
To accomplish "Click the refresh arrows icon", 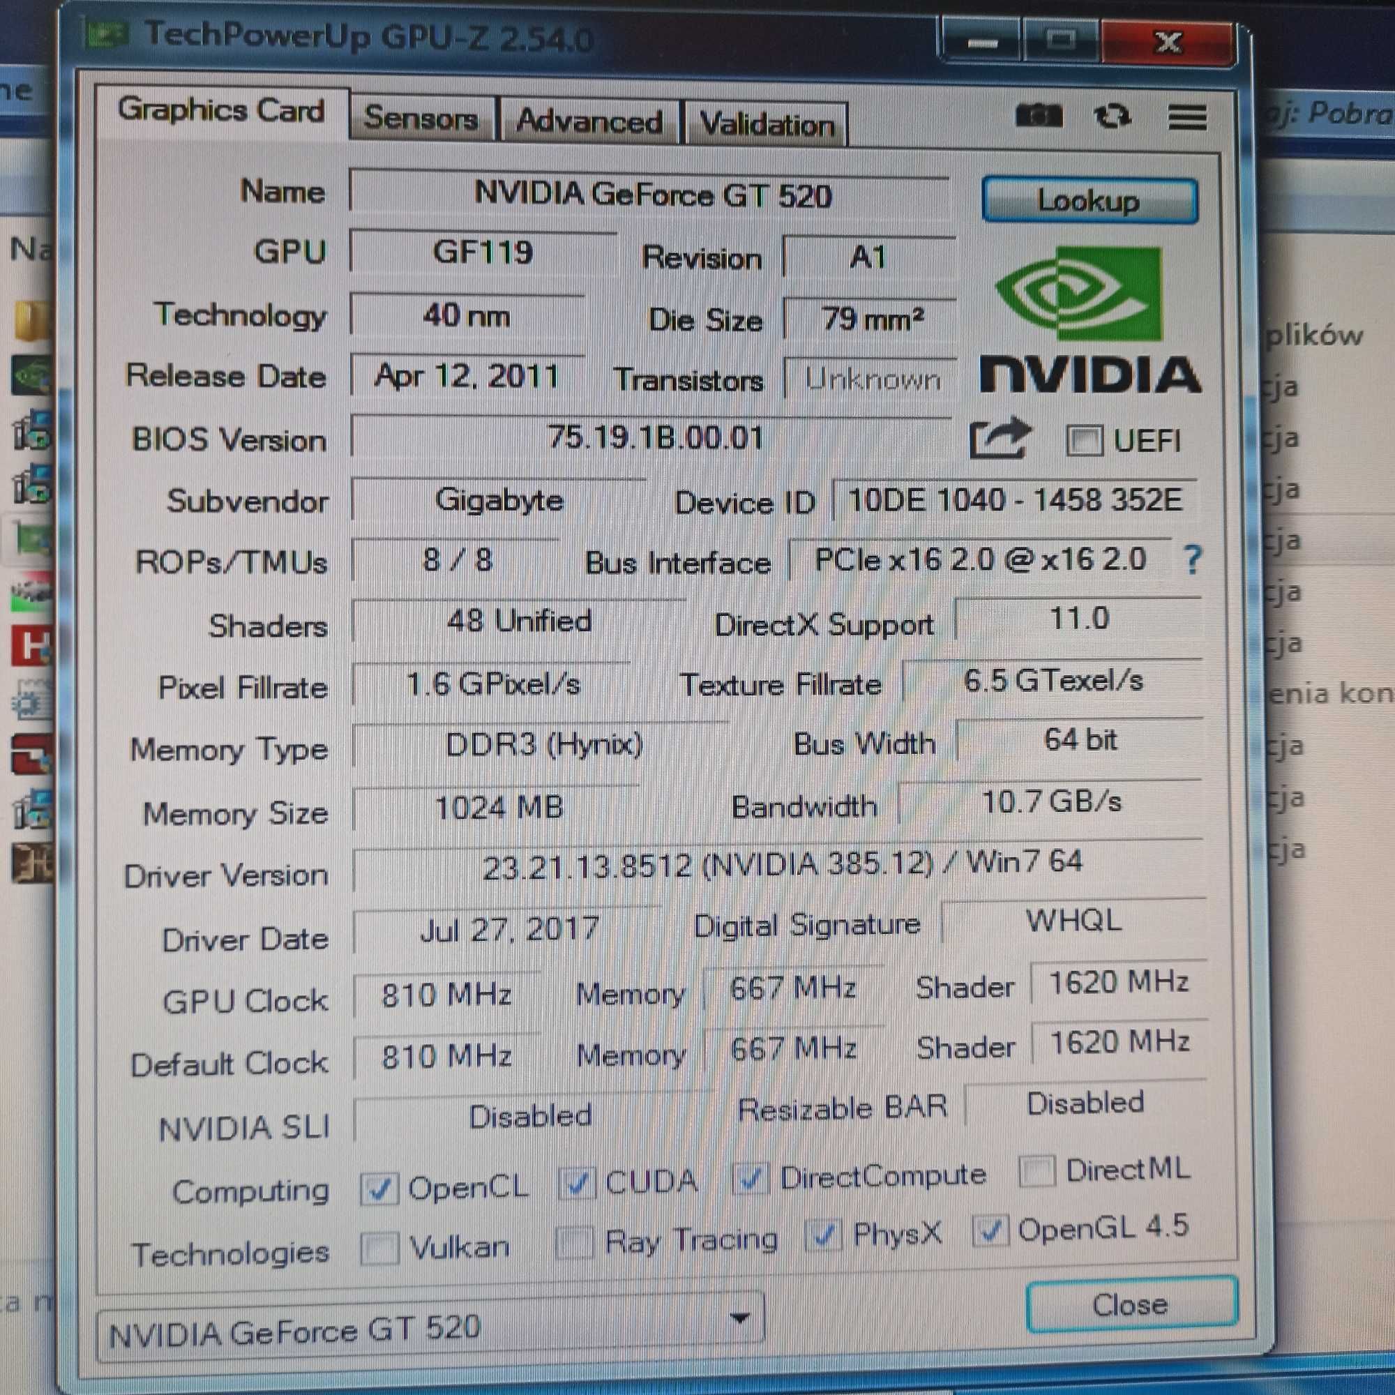I will (x=1112, y=116).
